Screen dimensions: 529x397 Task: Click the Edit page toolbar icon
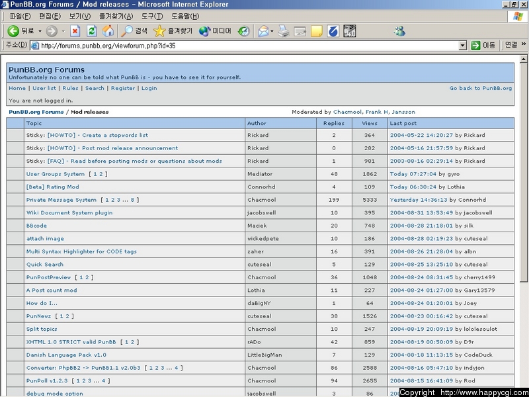tap(300, 31)
